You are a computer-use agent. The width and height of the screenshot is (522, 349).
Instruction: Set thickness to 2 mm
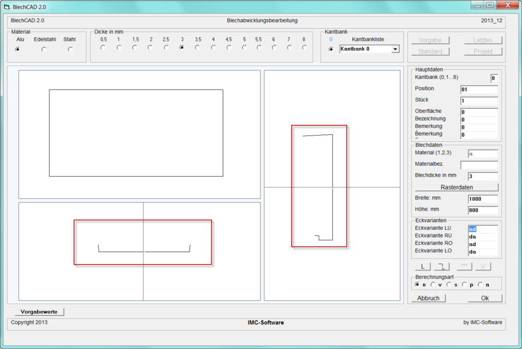click(150, 48)
